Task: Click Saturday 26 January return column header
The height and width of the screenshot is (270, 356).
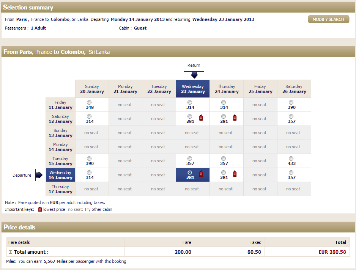Action: (x=294, y=89)
